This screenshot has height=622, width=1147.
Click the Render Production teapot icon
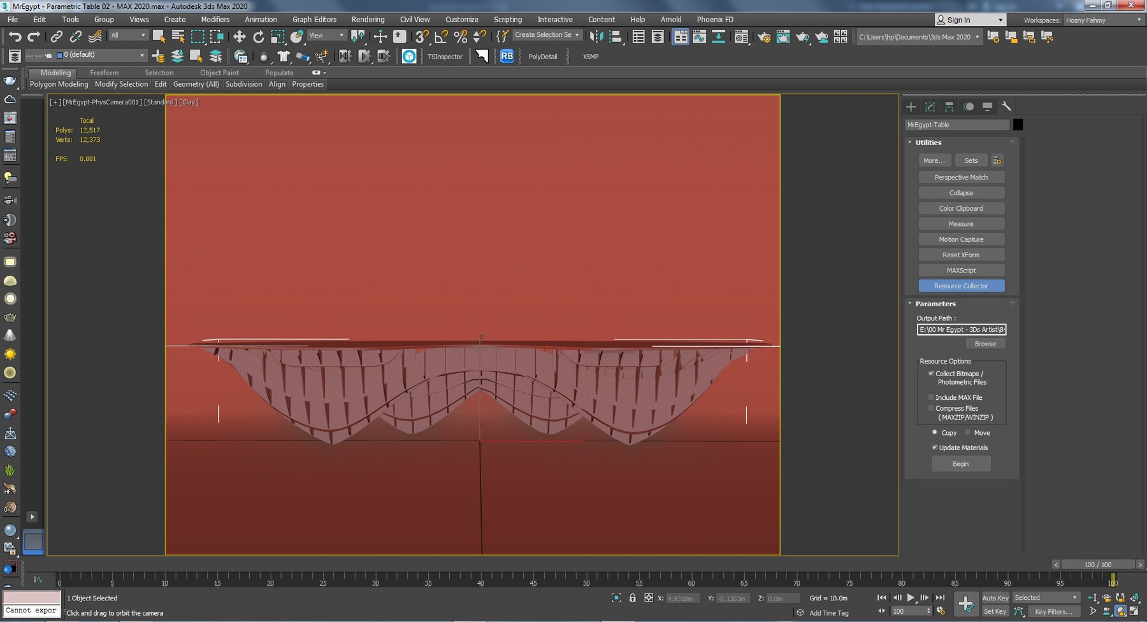(803, 36)
